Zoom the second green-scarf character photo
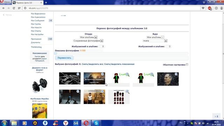 (152, 74)
